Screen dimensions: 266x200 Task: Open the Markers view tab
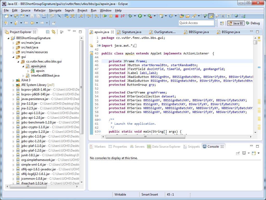[x=98, y=147]
